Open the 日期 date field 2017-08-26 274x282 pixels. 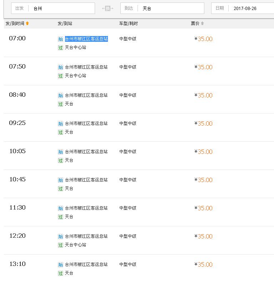pyautogui.click(x=243, y=8)
